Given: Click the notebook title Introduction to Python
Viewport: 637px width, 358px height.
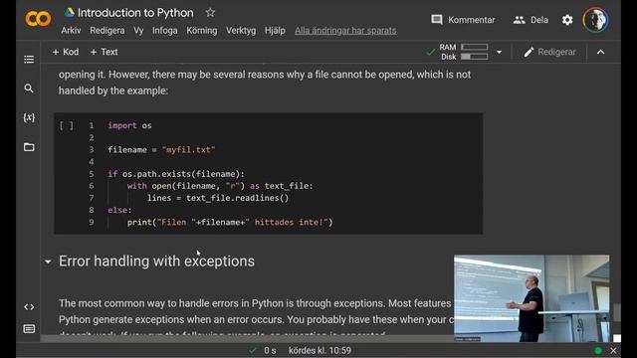Looking at the screenshot, I should tap(135, 13).
